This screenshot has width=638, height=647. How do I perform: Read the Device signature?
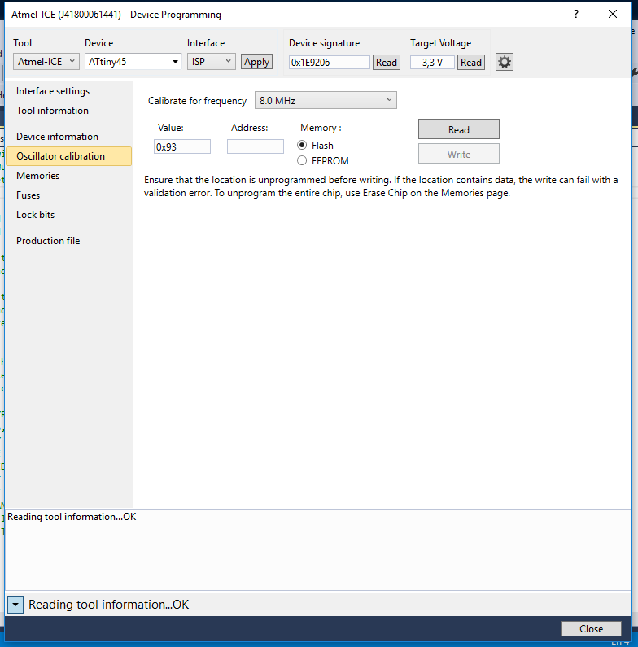tap(387, 63)
